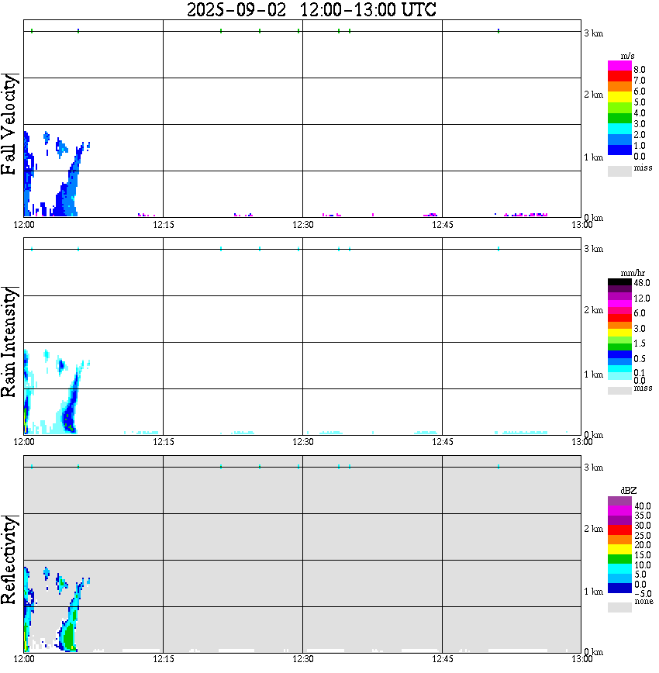The height and width of the screenshot is (673, 659).
Task: Click 12:15 tick under Fall Velocity panel
Action: tap(164, 225)
